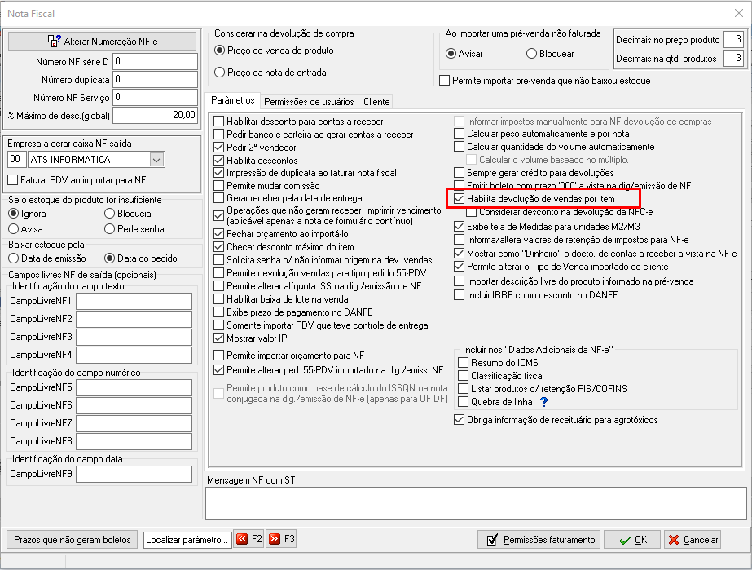The image size is (752, 570).
Task: Check Permite importar orçamento para NF
Action: click(x=218, y=356)
